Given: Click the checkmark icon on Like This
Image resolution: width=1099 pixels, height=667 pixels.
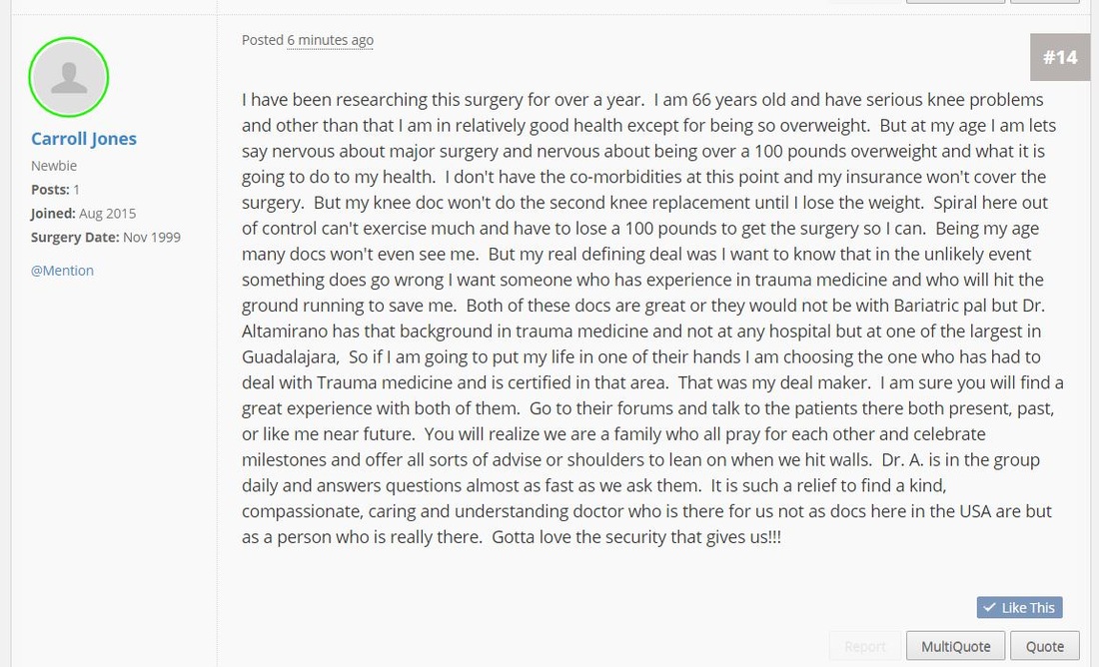Looking at the screenshot, I should point(989,607).
